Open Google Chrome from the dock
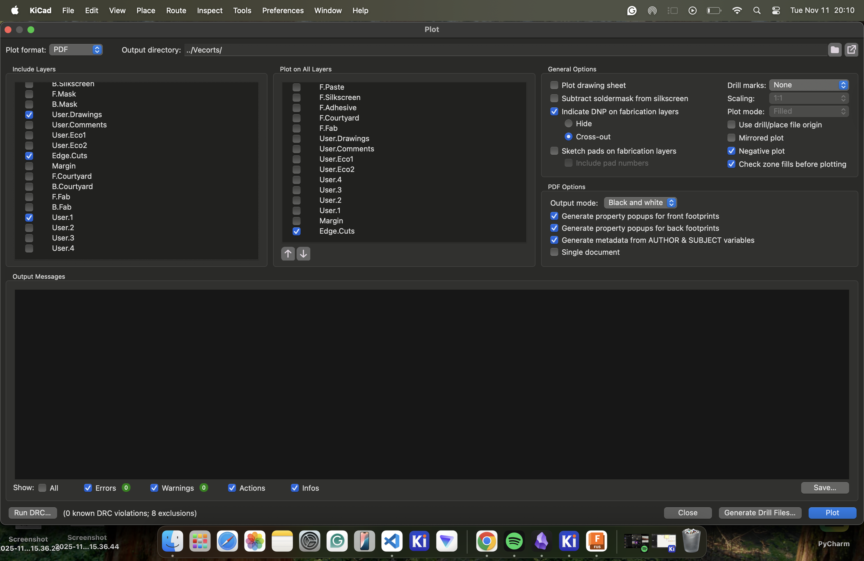The image size is (864, 561). 487,541
